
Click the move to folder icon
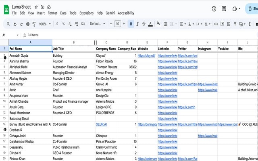tap(42, 7)
